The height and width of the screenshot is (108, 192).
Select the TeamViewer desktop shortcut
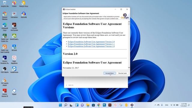point(14,70)
